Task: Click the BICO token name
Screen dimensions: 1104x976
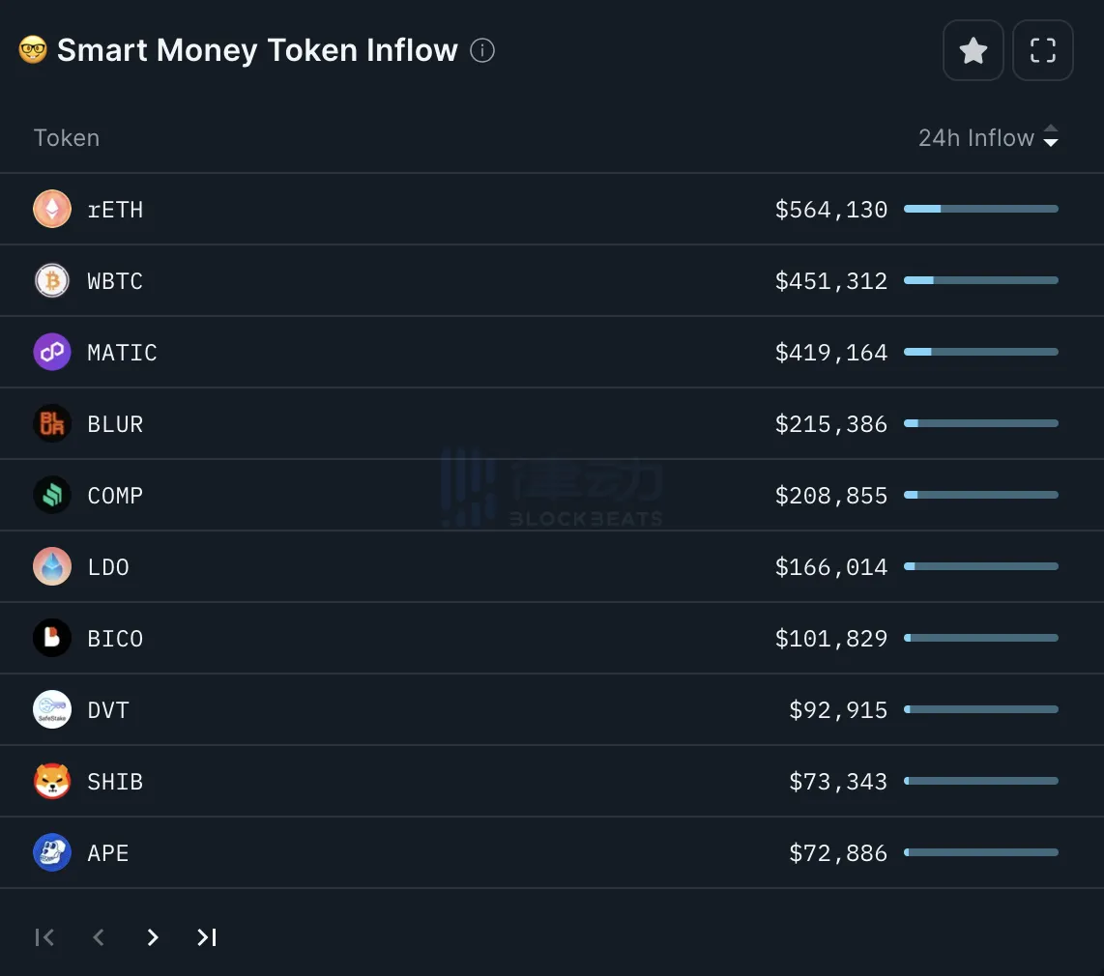Action: pos(115,639)
